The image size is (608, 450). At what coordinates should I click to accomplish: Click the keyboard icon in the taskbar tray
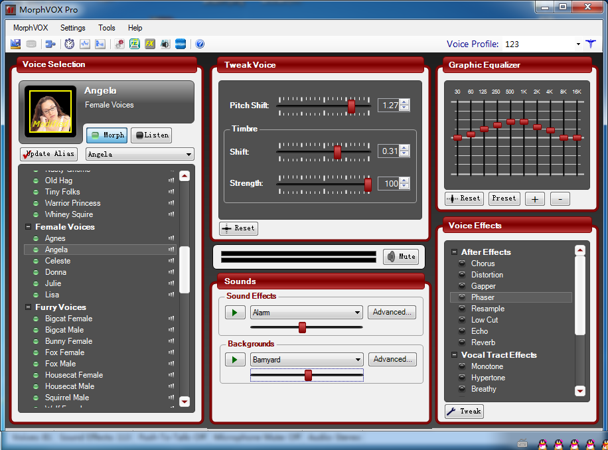(522, 444)
